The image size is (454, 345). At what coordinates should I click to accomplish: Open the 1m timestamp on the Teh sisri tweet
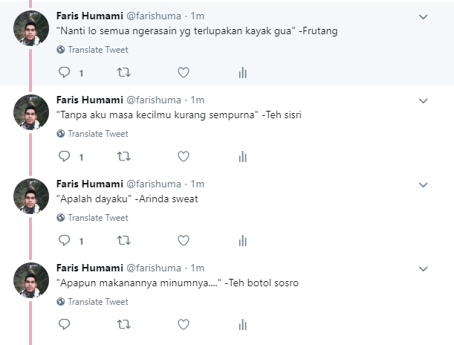coord(198,100)
